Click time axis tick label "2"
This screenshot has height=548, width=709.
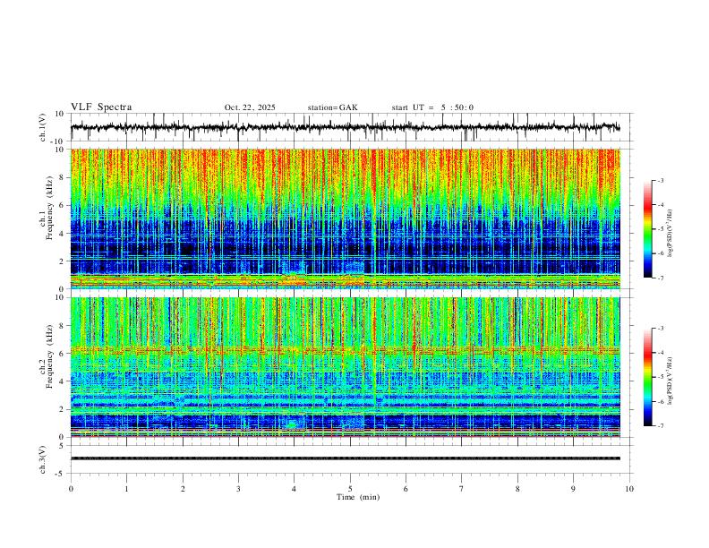tap(183, 489)
